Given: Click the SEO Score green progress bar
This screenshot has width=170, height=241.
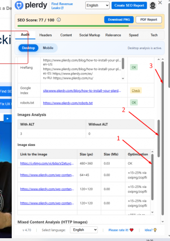Looking at the screenshot, I should (x=73, y=26).
